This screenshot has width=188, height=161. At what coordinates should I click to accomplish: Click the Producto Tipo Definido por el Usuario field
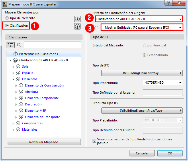(x=163, y=130)
